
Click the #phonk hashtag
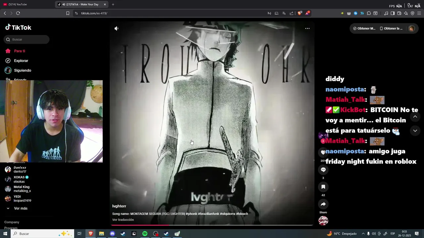click(x=191, y=214)
